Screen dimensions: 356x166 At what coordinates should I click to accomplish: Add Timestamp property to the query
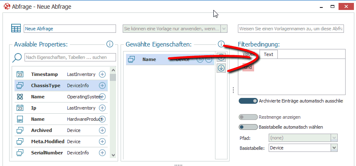point(102,74)
